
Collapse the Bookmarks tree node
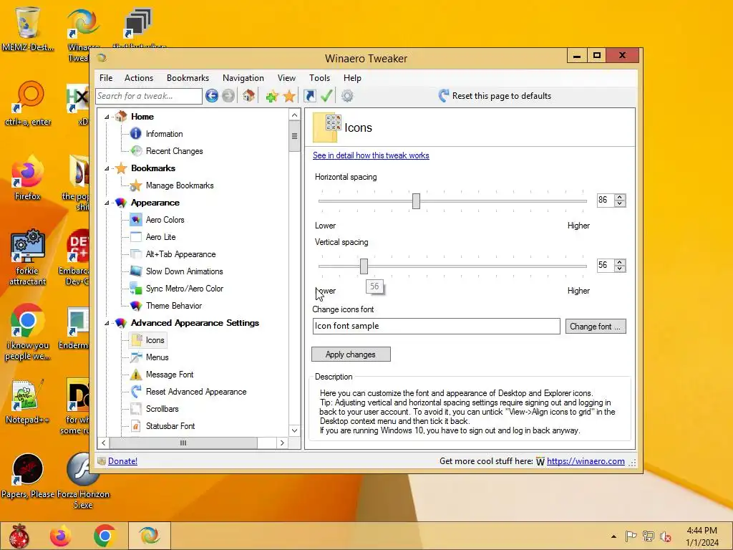click(107, 168)
